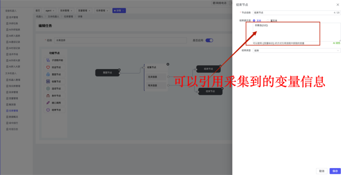Open 任务管理 in the left sidebar
This screenshot has height=175, width=341.
[x=13, y=111]
